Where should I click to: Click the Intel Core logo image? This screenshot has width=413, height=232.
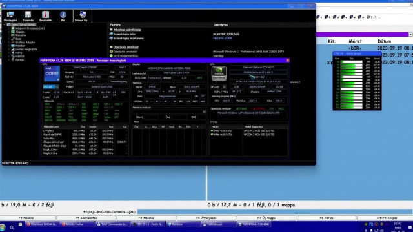coord(52,73)
